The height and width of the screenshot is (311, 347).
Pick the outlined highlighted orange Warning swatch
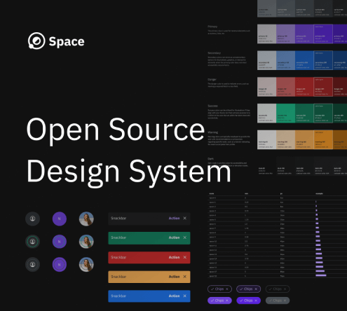coord(323,139)
